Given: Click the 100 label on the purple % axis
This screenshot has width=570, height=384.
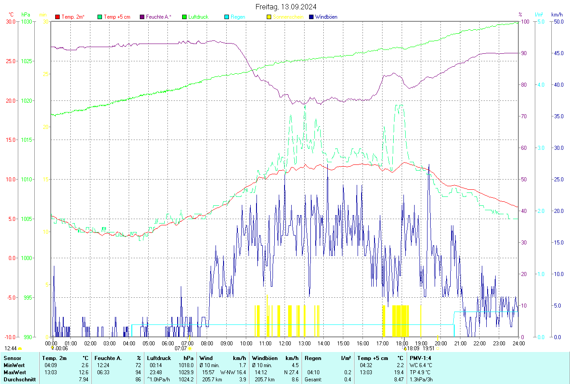Looking at the screenshot, I should 524,21.
